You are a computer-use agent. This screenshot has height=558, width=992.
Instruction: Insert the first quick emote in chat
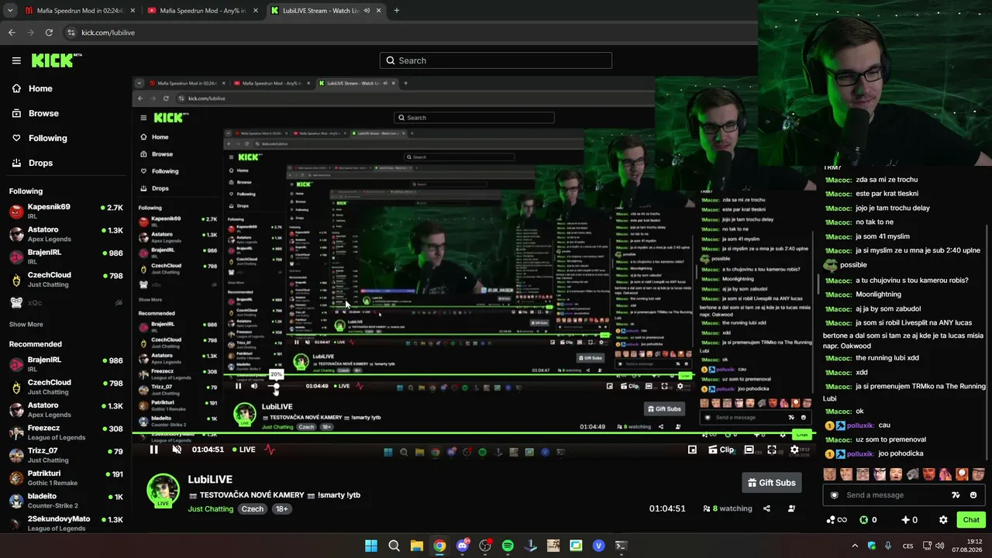click(x=829, y=474)
